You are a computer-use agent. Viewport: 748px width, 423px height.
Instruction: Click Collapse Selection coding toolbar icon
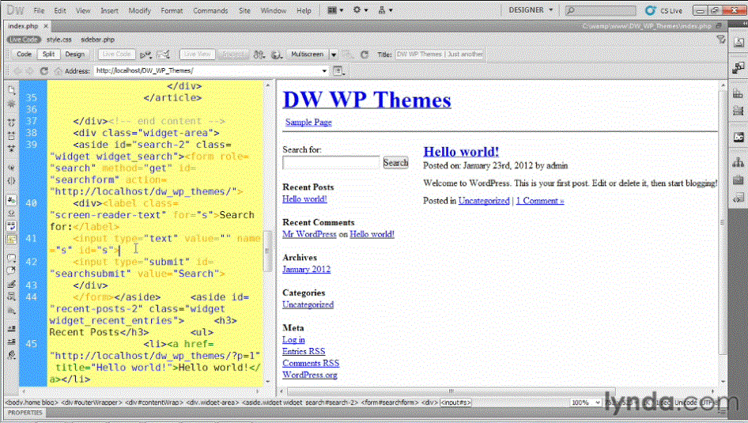click(11, 135)
